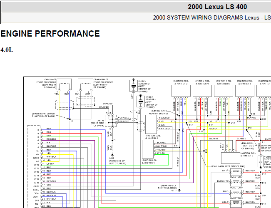Click the 'ENGINE HARN, REAR OF ENGINE' note

(x=159, y=112)
